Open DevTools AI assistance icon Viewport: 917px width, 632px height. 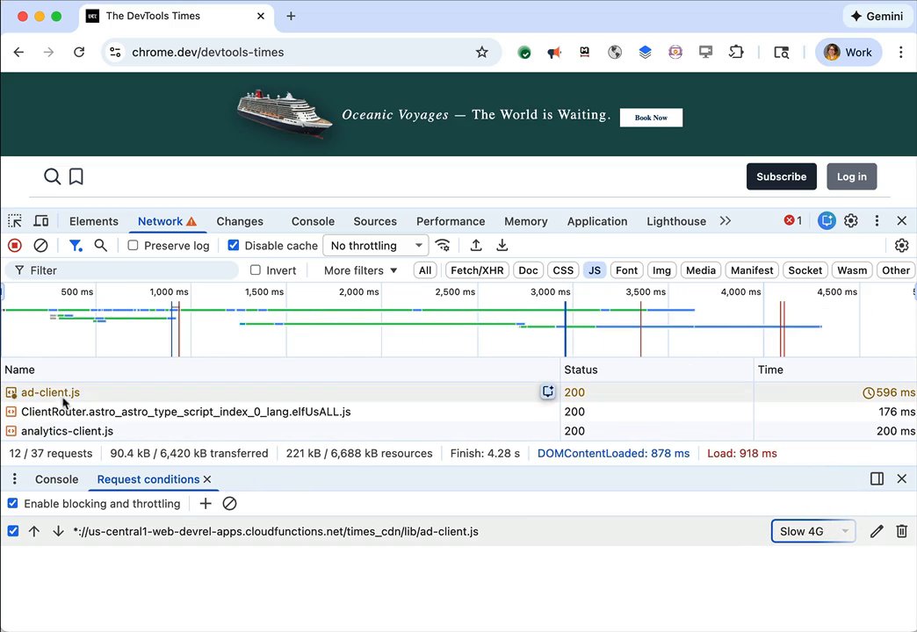827,221
